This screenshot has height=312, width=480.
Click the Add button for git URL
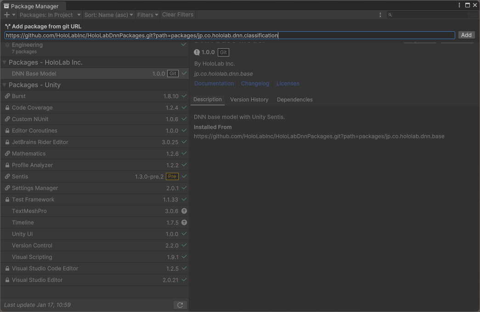tap(466, 35)
